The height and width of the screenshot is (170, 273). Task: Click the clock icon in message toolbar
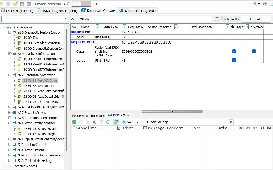coord(108,122)
